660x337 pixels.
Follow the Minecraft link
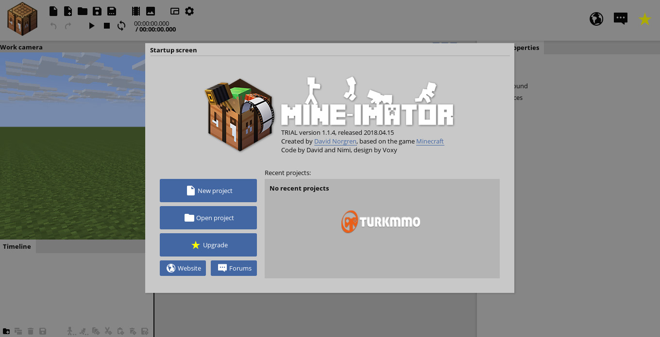[x=430, y=141]
